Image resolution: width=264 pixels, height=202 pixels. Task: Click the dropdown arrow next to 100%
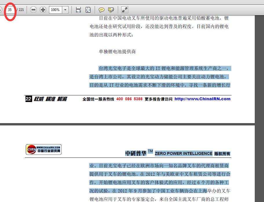[65, 10]
